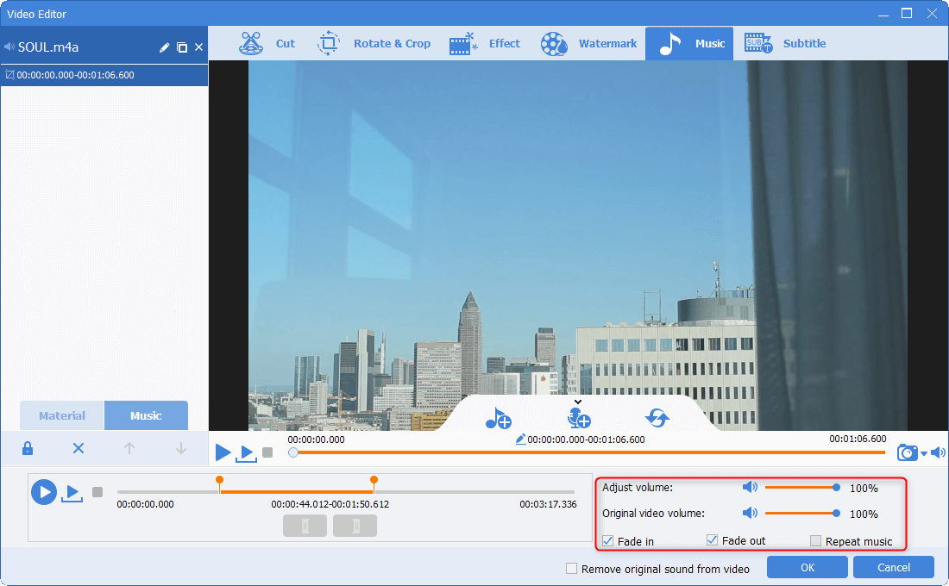The width and height of the screenshot is (949, 586).
Task: Select the Music panel tab at bottom left
Action: pyautogui.click(x=146, y=415)
